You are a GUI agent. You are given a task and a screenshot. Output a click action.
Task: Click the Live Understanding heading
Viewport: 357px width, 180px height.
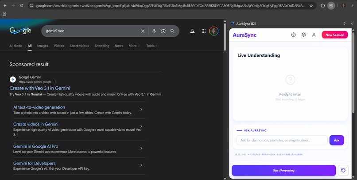coord(259,55)
